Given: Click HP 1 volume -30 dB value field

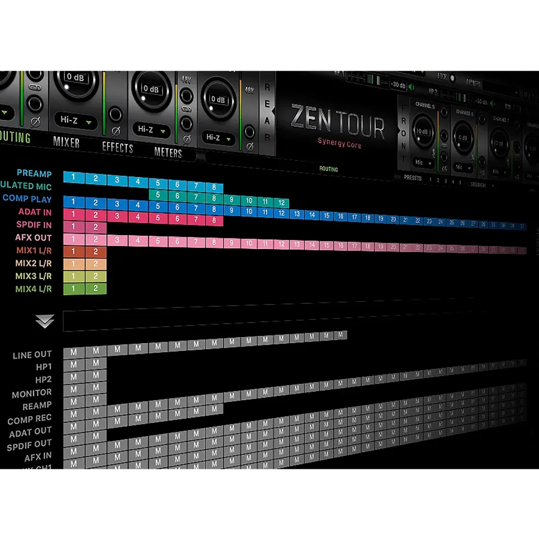Looking at the screenshot, I should coord(398,85).
